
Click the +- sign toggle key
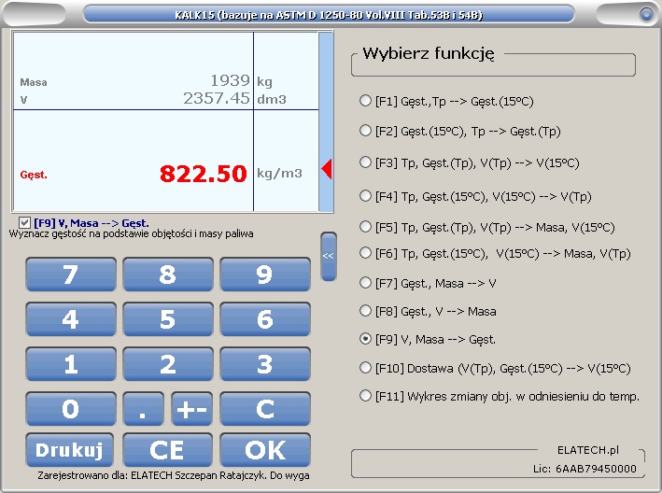[x=191, y=409]
